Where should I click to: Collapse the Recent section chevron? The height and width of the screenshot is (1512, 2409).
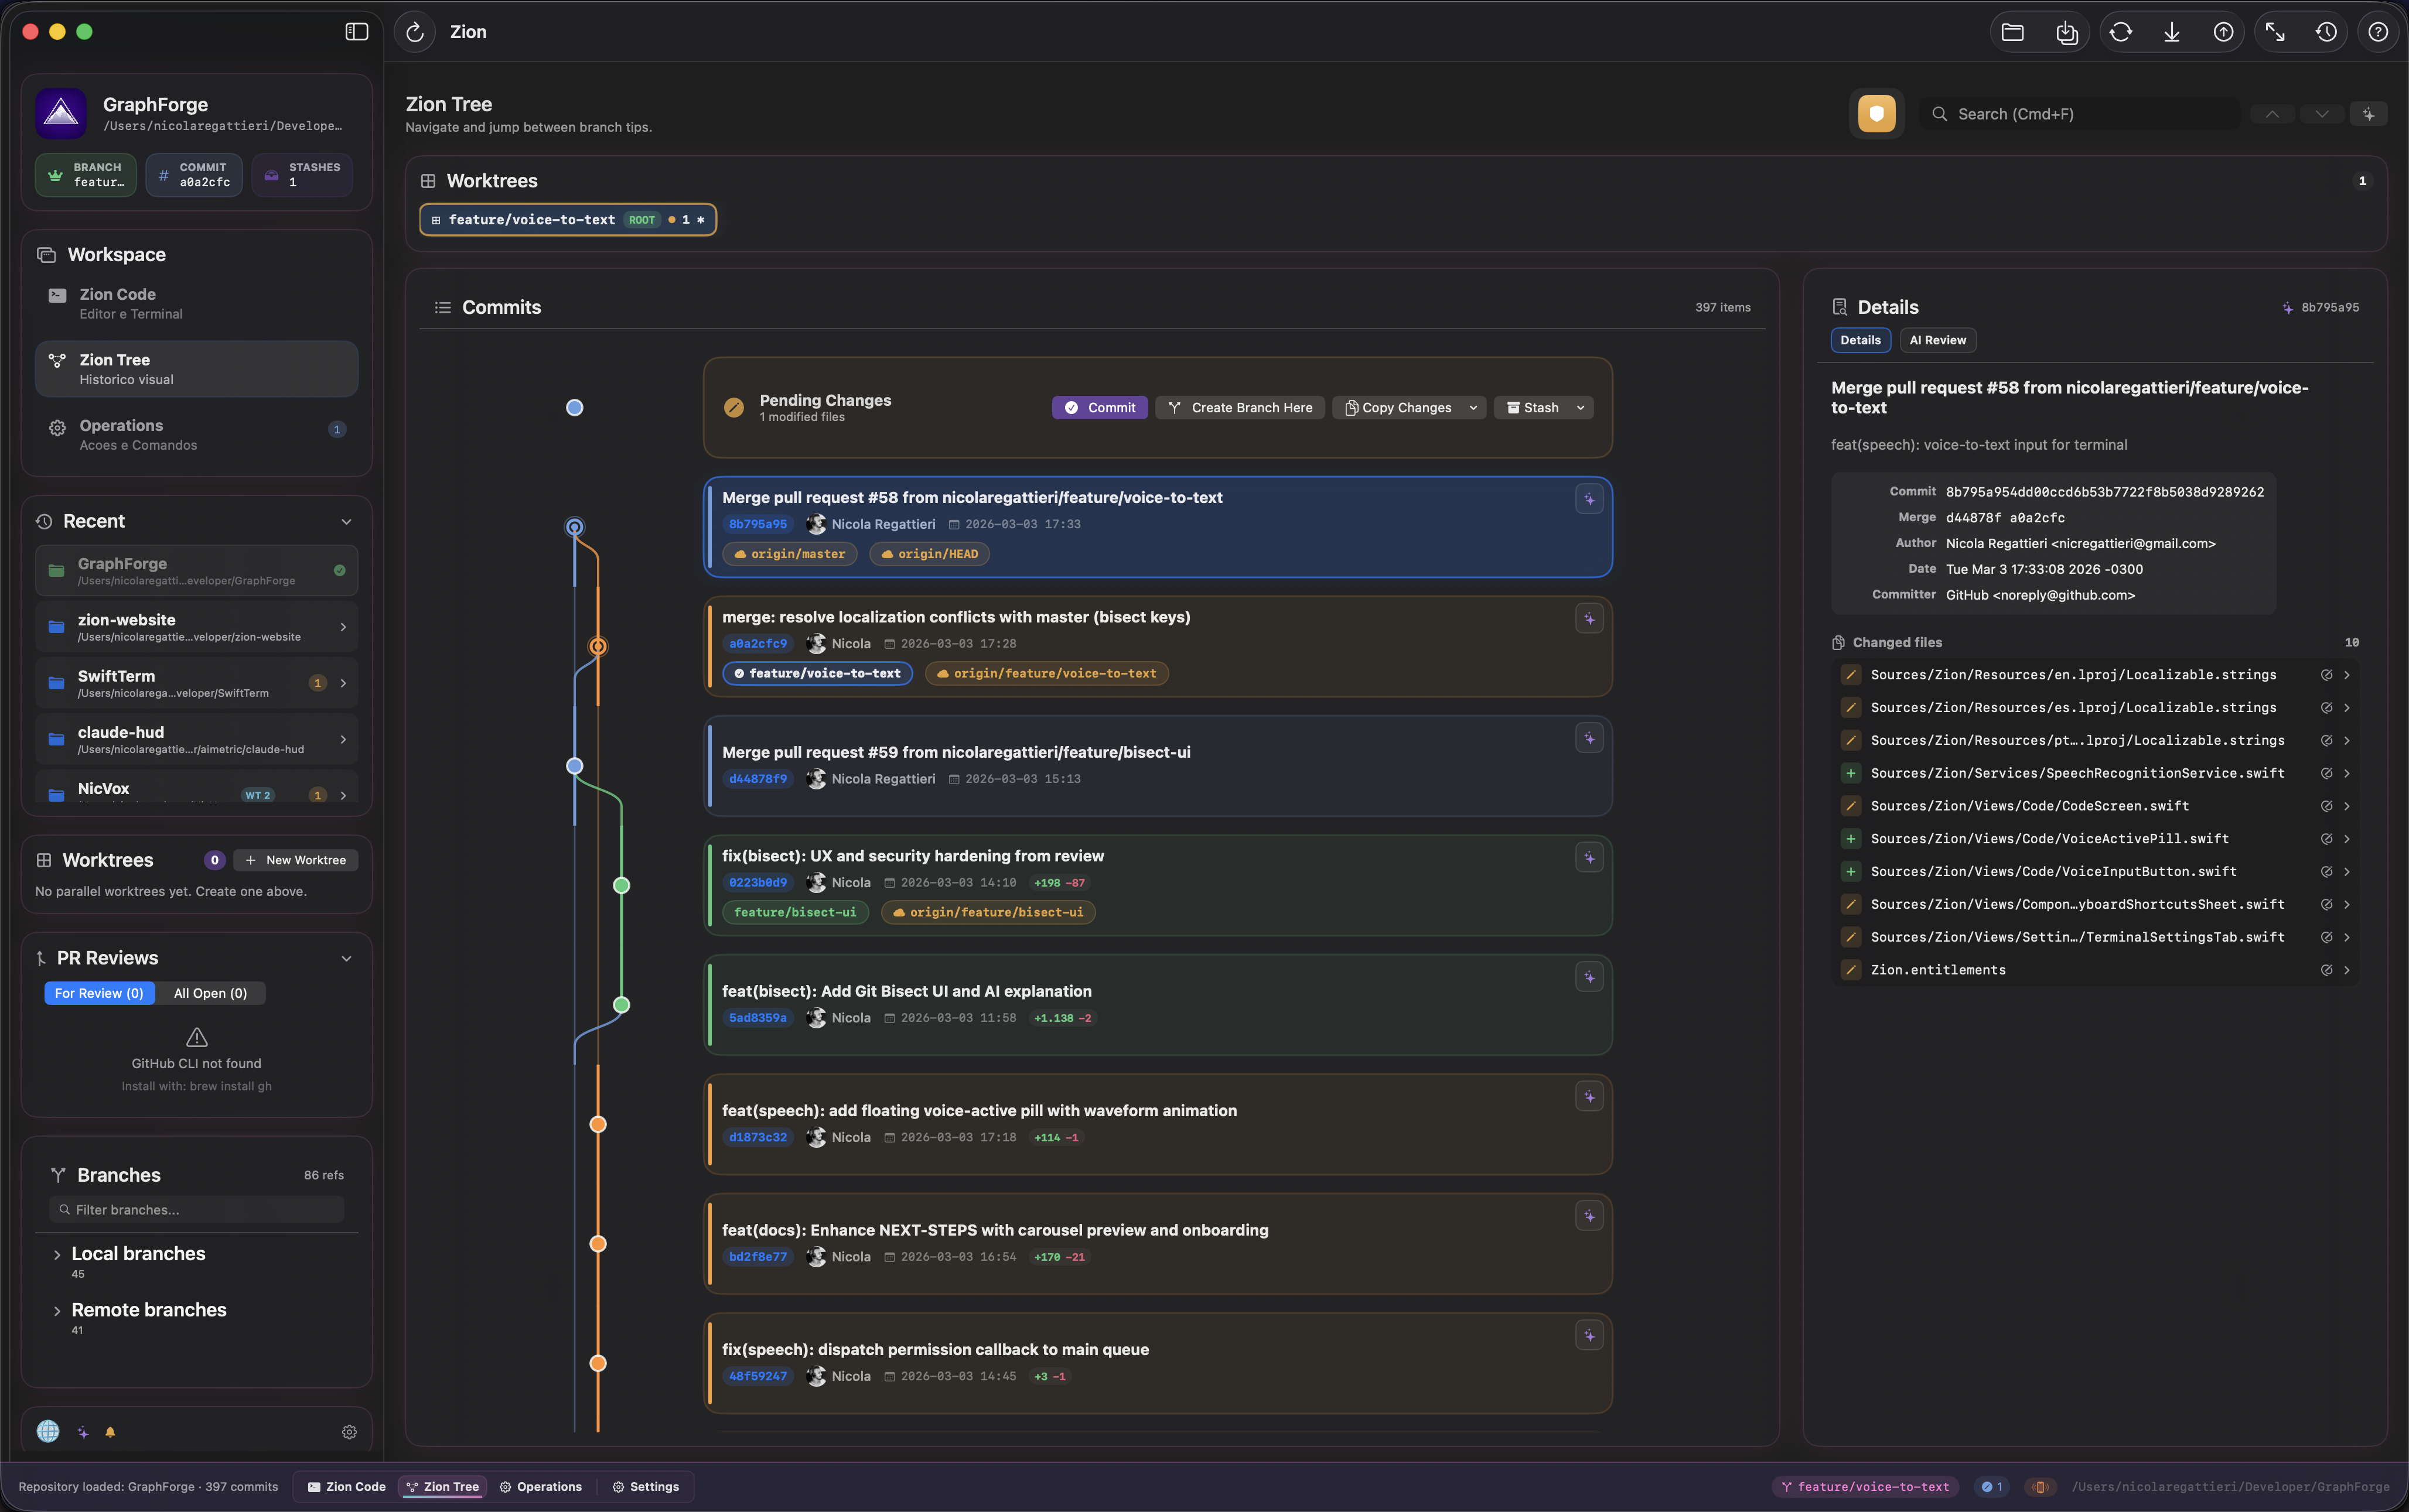[x=346, y=522]
